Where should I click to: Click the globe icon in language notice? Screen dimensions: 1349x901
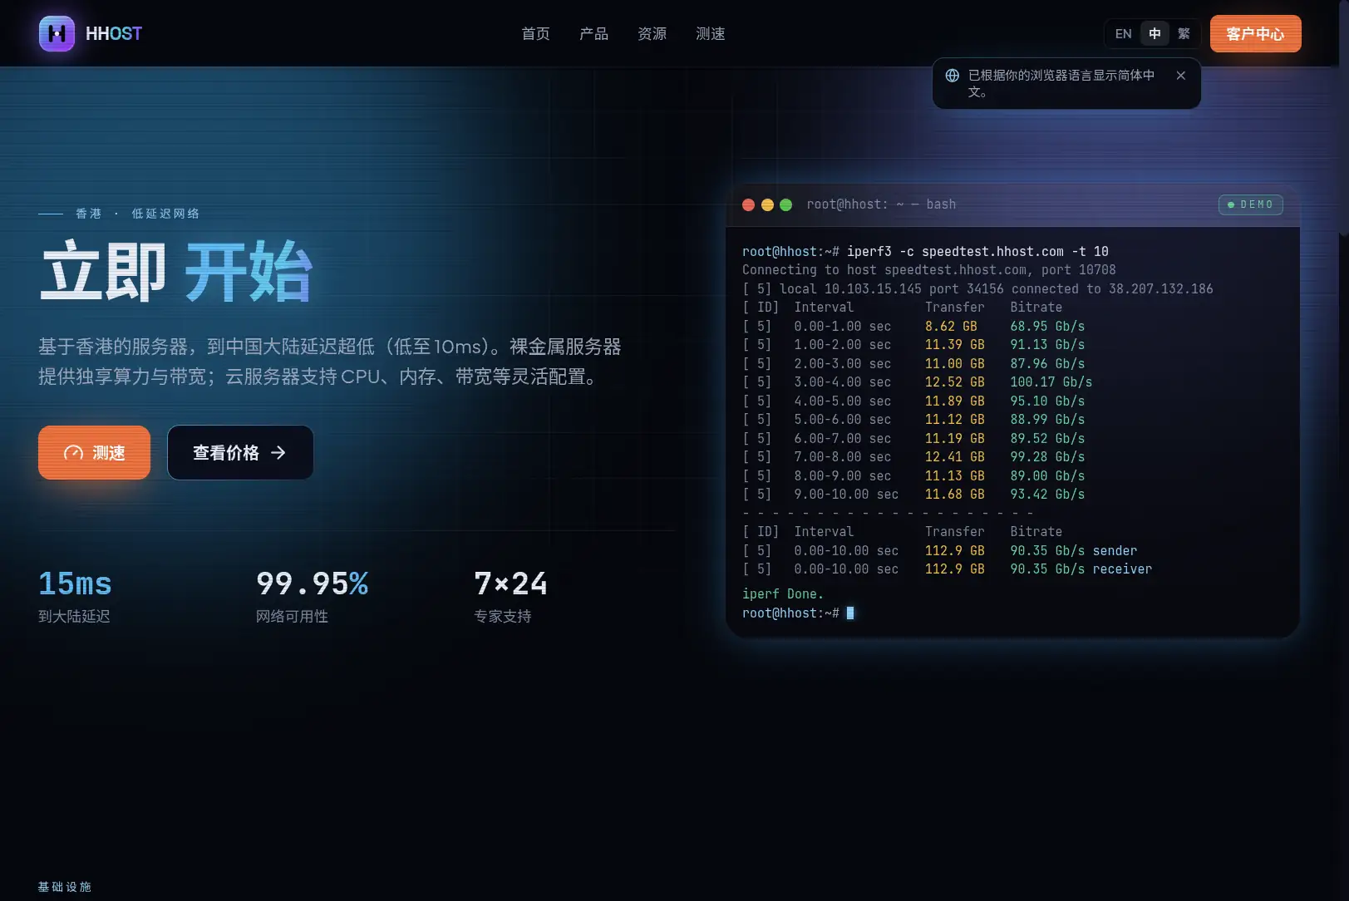953,76
